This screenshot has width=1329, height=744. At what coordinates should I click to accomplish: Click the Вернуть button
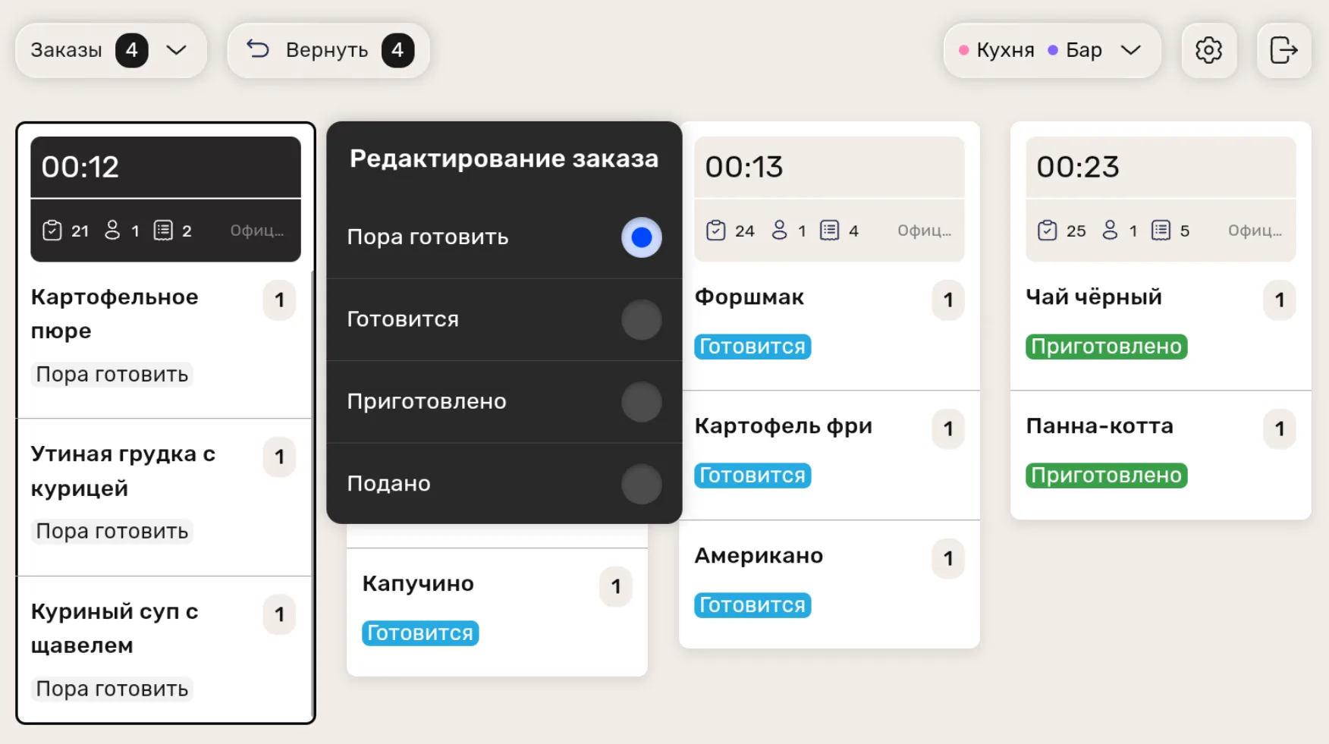click(x=328, y=50)
